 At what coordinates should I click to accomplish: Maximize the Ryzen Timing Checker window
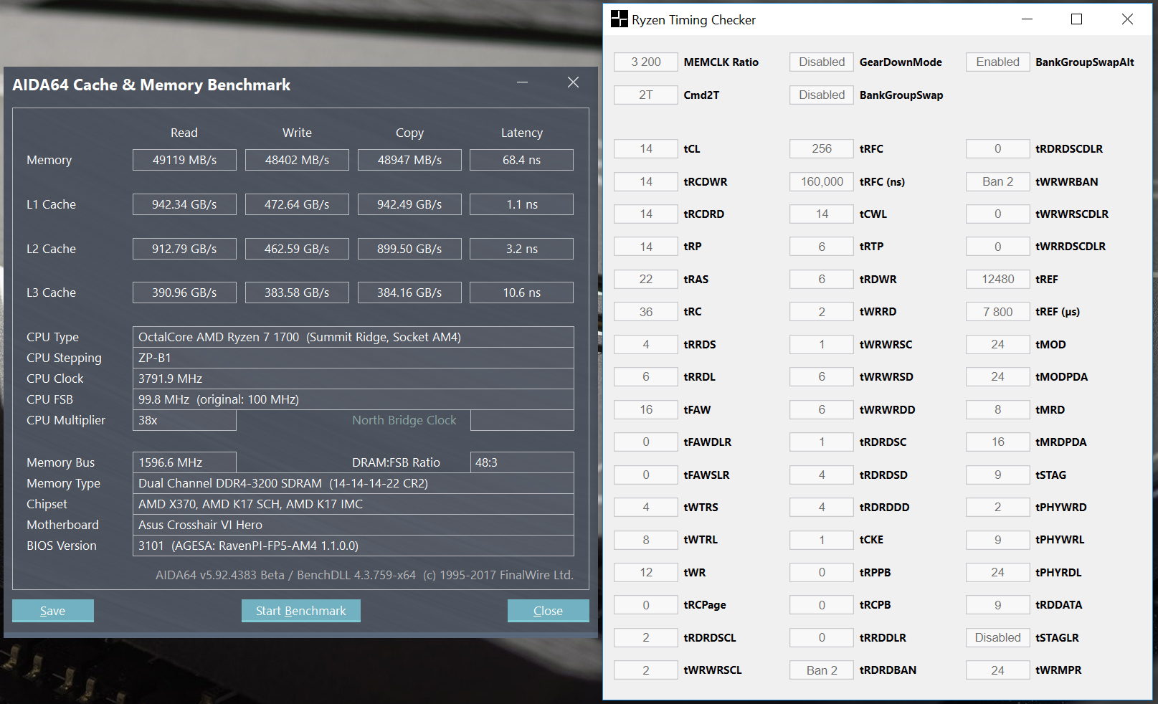(1076, 19)
